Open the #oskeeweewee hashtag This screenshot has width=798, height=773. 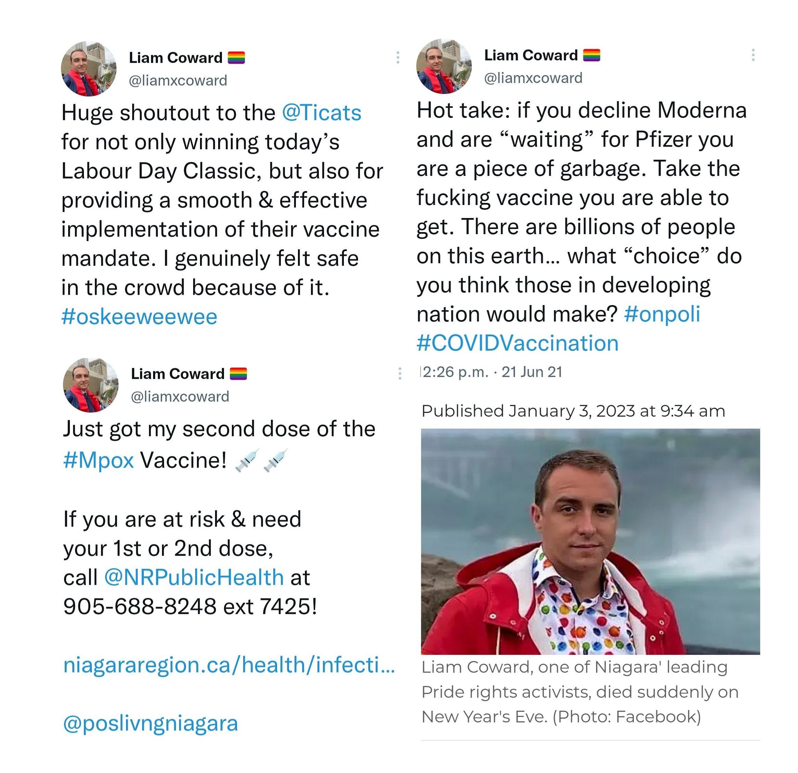point(139,317)
